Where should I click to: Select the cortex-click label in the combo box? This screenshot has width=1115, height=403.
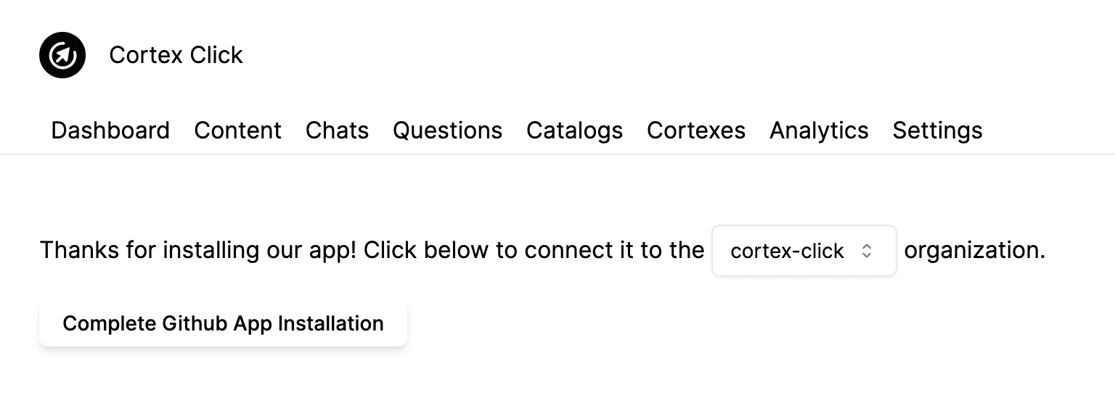pyautogui.click(x=787, y=251)
